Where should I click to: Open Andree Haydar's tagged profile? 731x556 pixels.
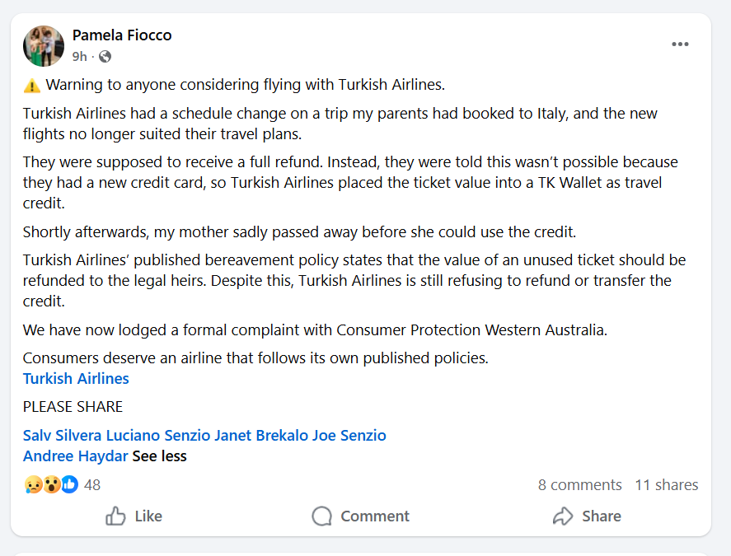76,456
